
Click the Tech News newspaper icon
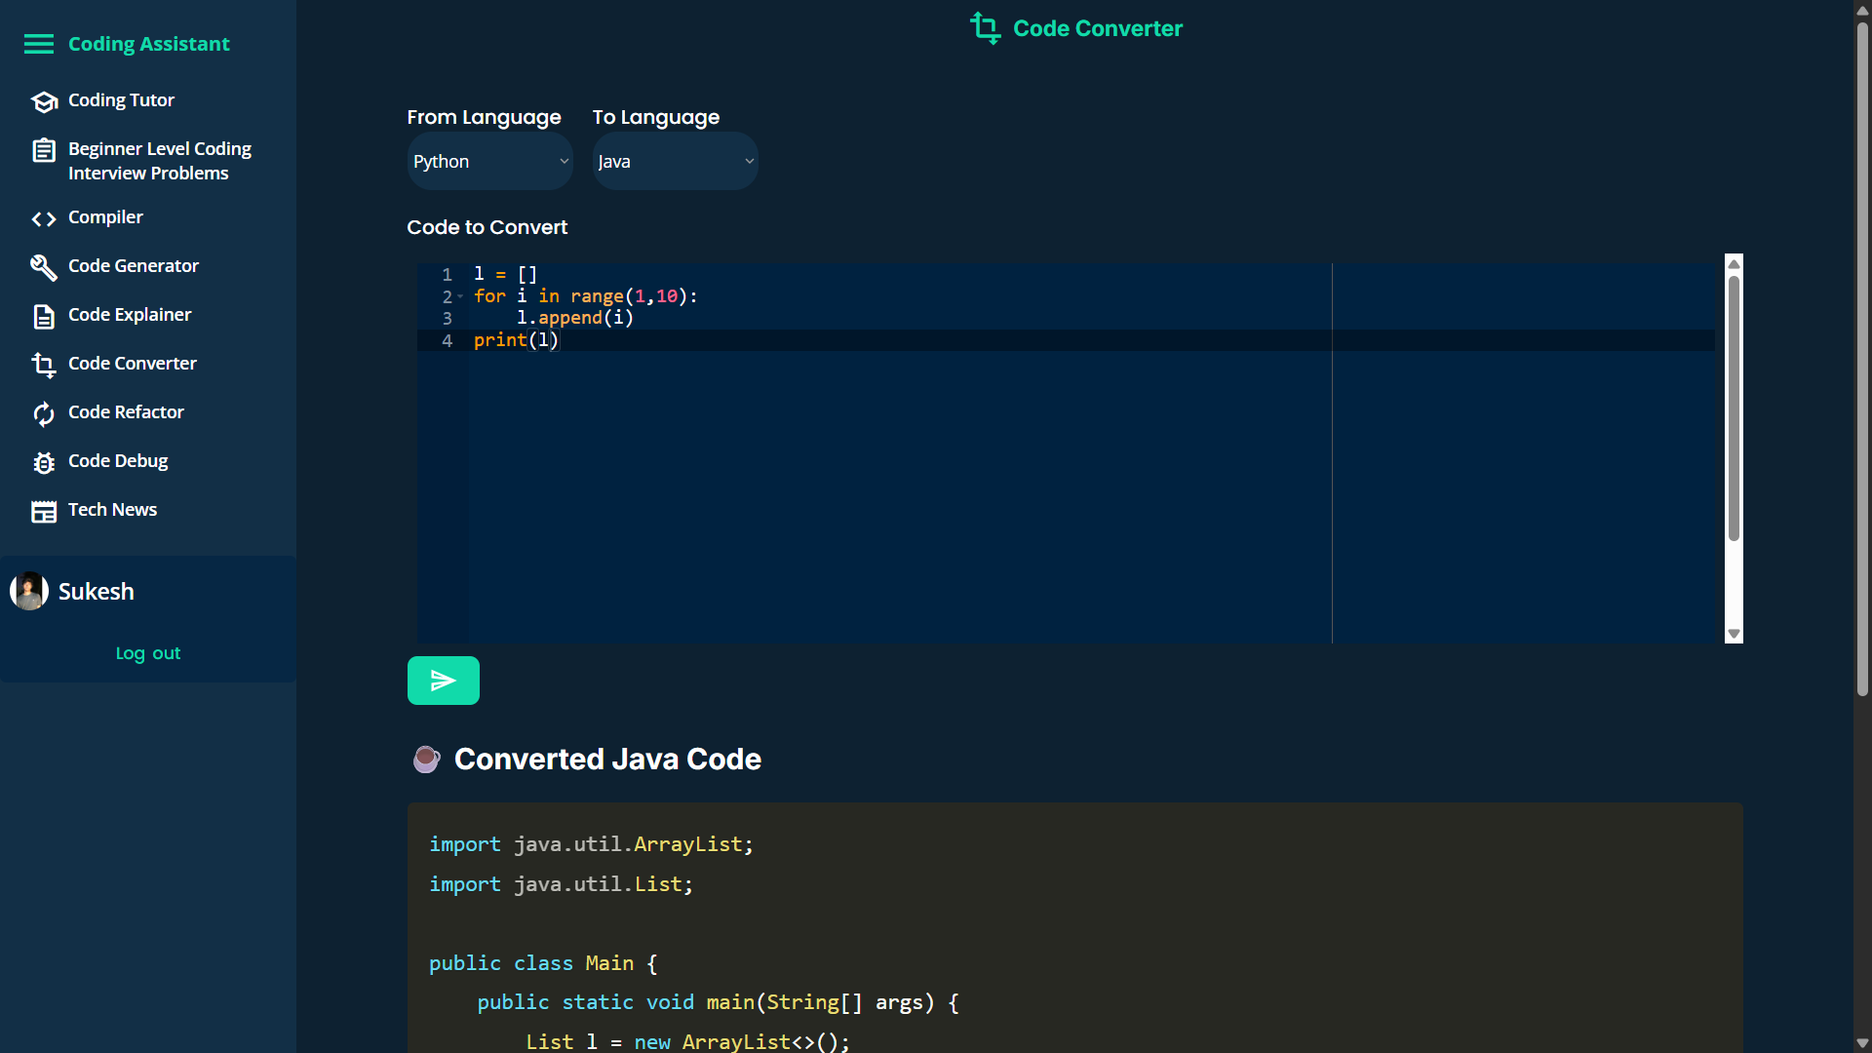(x=44, y=511)
